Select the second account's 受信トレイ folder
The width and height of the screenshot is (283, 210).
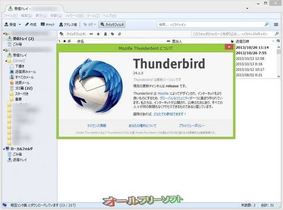[20, 55]
